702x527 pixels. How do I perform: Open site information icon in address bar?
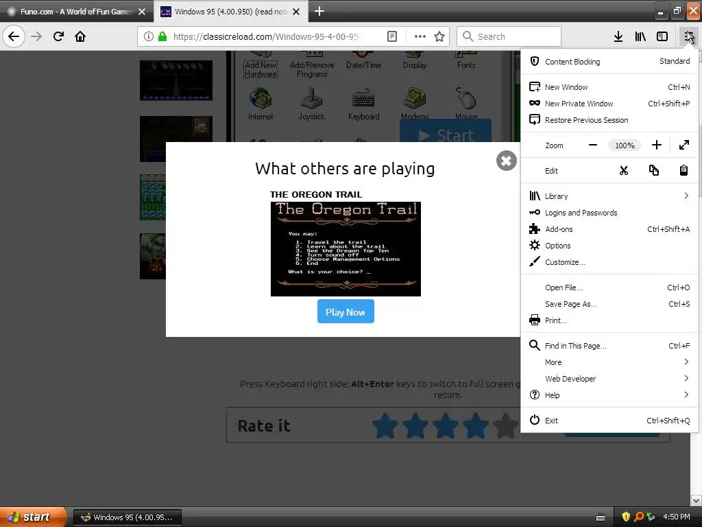click(149, 36)
